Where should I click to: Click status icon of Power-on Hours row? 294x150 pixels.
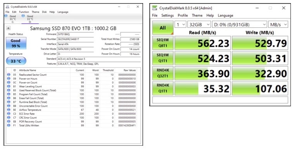pos(9,78)
